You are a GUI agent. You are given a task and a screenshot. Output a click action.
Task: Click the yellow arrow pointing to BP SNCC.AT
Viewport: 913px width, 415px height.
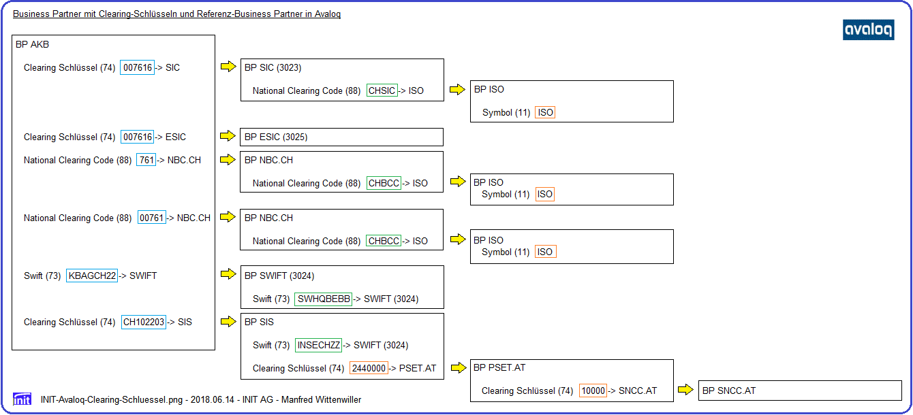[686, 391]
